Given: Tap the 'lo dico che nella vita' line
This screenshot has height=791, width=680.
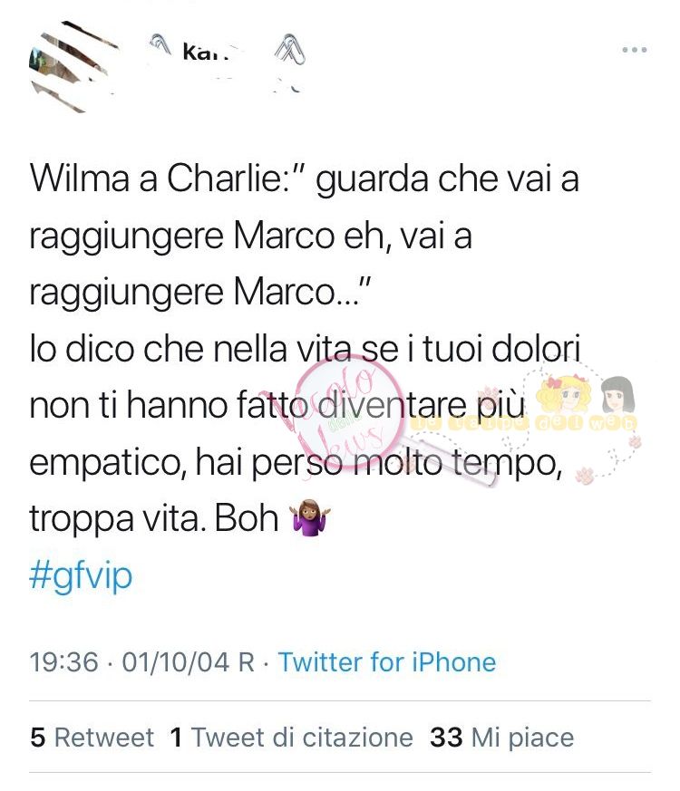Looking at the screenshot, I should [305, 349].
